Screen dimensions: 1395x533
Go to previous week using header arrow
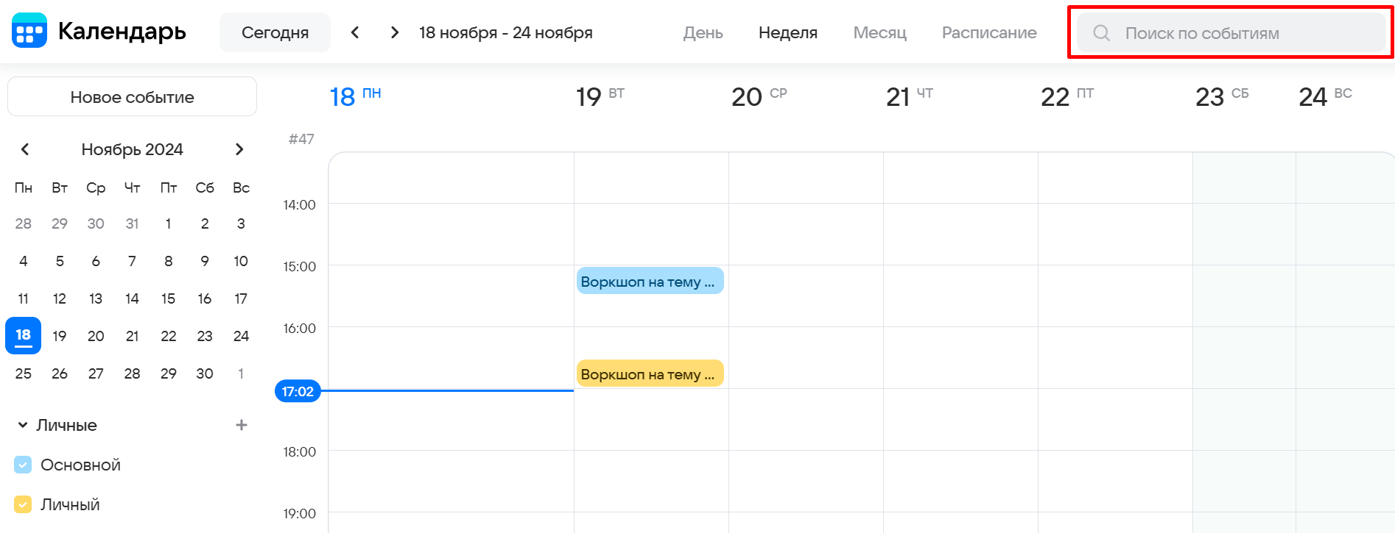(x=355, y=32)
